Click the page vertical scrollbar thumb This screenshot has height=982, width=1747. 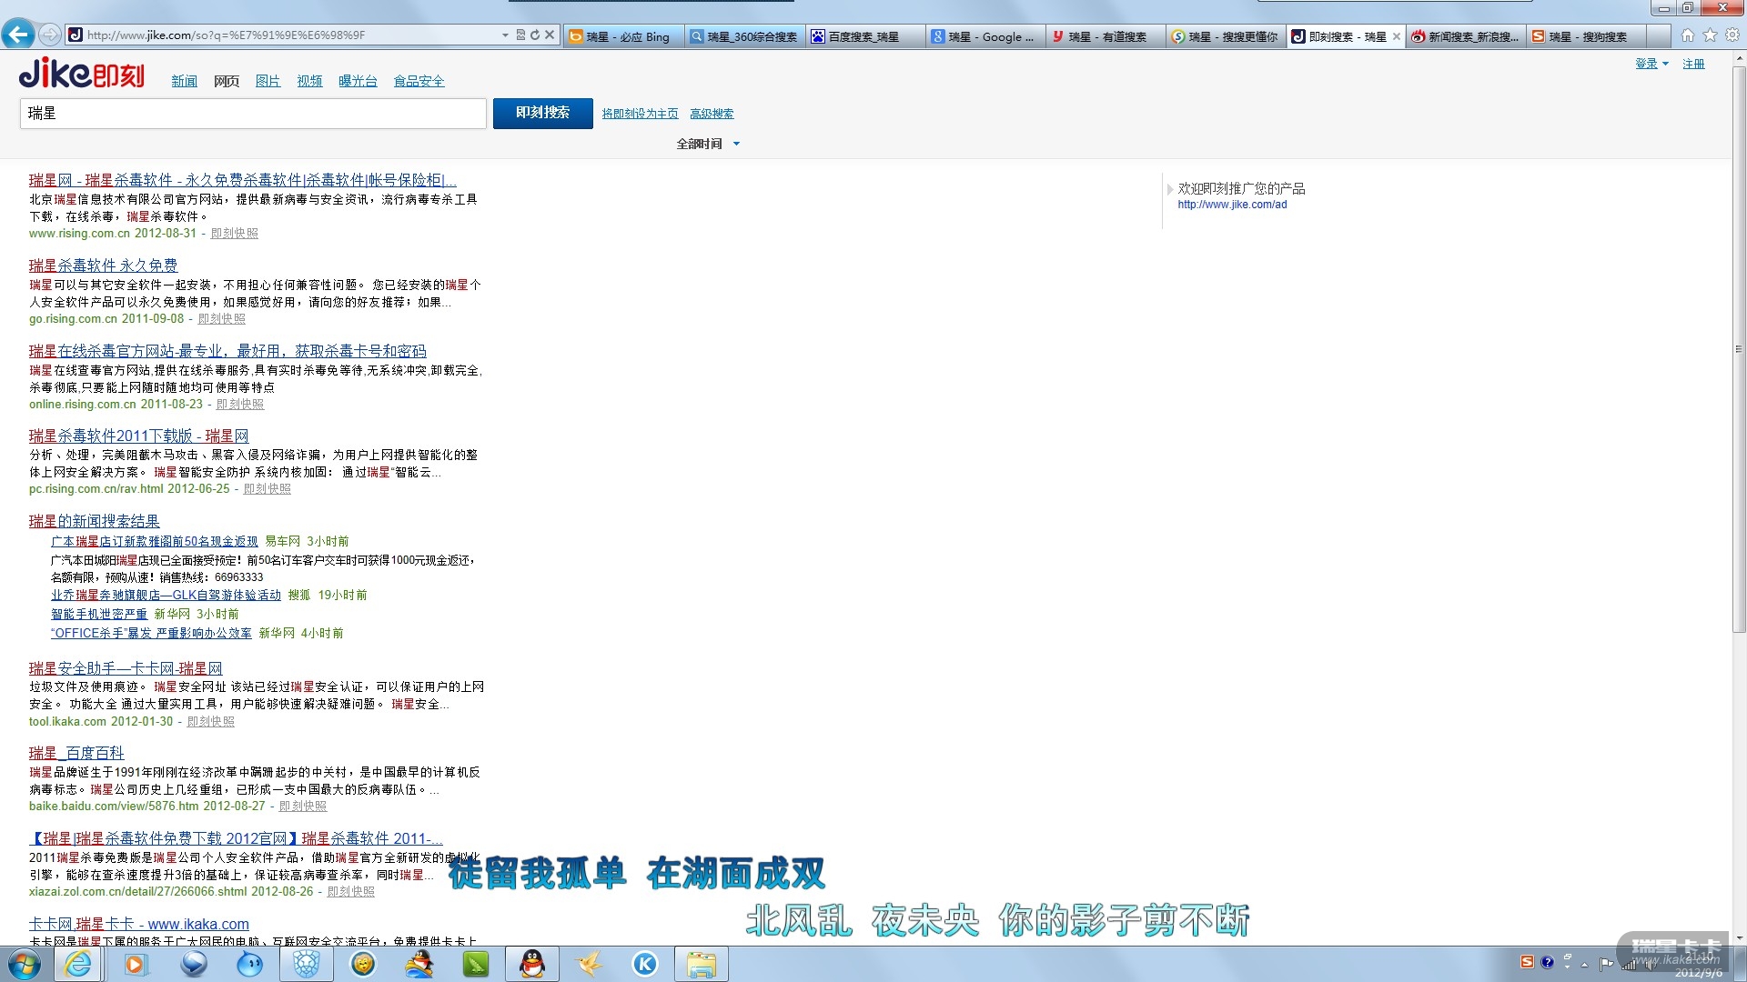pyautogui.click(x=1739, y=349)
